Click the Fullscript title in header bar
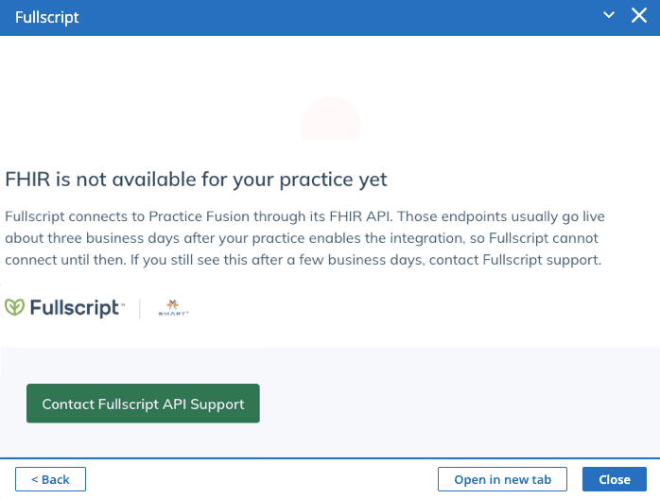Screen dimensions: 660x499 coord(46,17)
